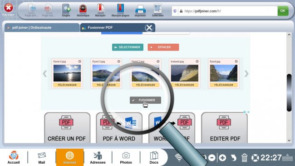Click the red Fermer close icon
The height and width of the screenshot is (166, 295).
tap(9, 8)
